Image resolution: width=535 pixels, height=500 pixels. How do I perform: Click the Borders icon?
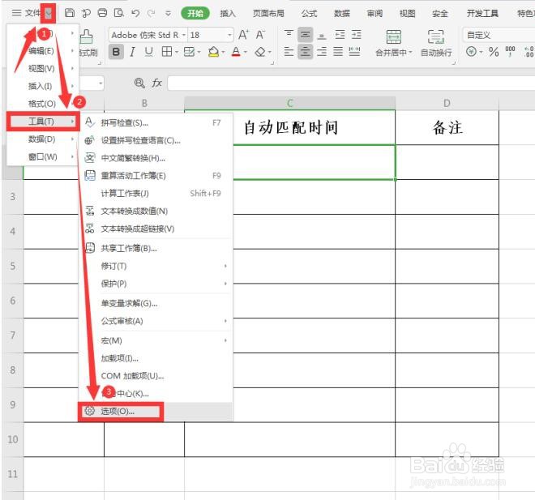tap(167, 52)
